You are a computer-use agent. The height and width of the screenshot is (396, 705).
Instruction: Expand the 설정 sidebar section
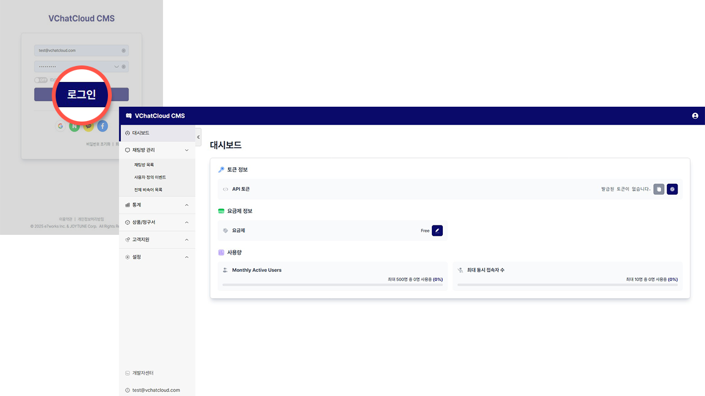click(187, 257)
